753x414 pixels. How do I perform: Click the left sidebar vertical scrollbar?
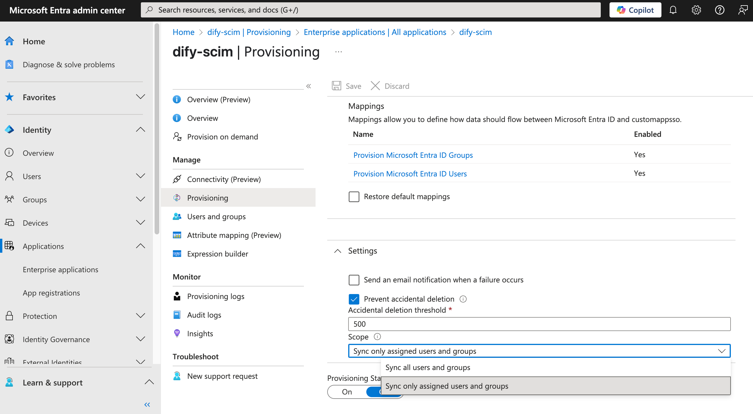[x=157, y=128]
